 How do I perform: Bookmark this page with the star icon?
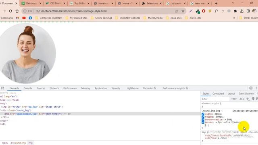click(183, 11)
